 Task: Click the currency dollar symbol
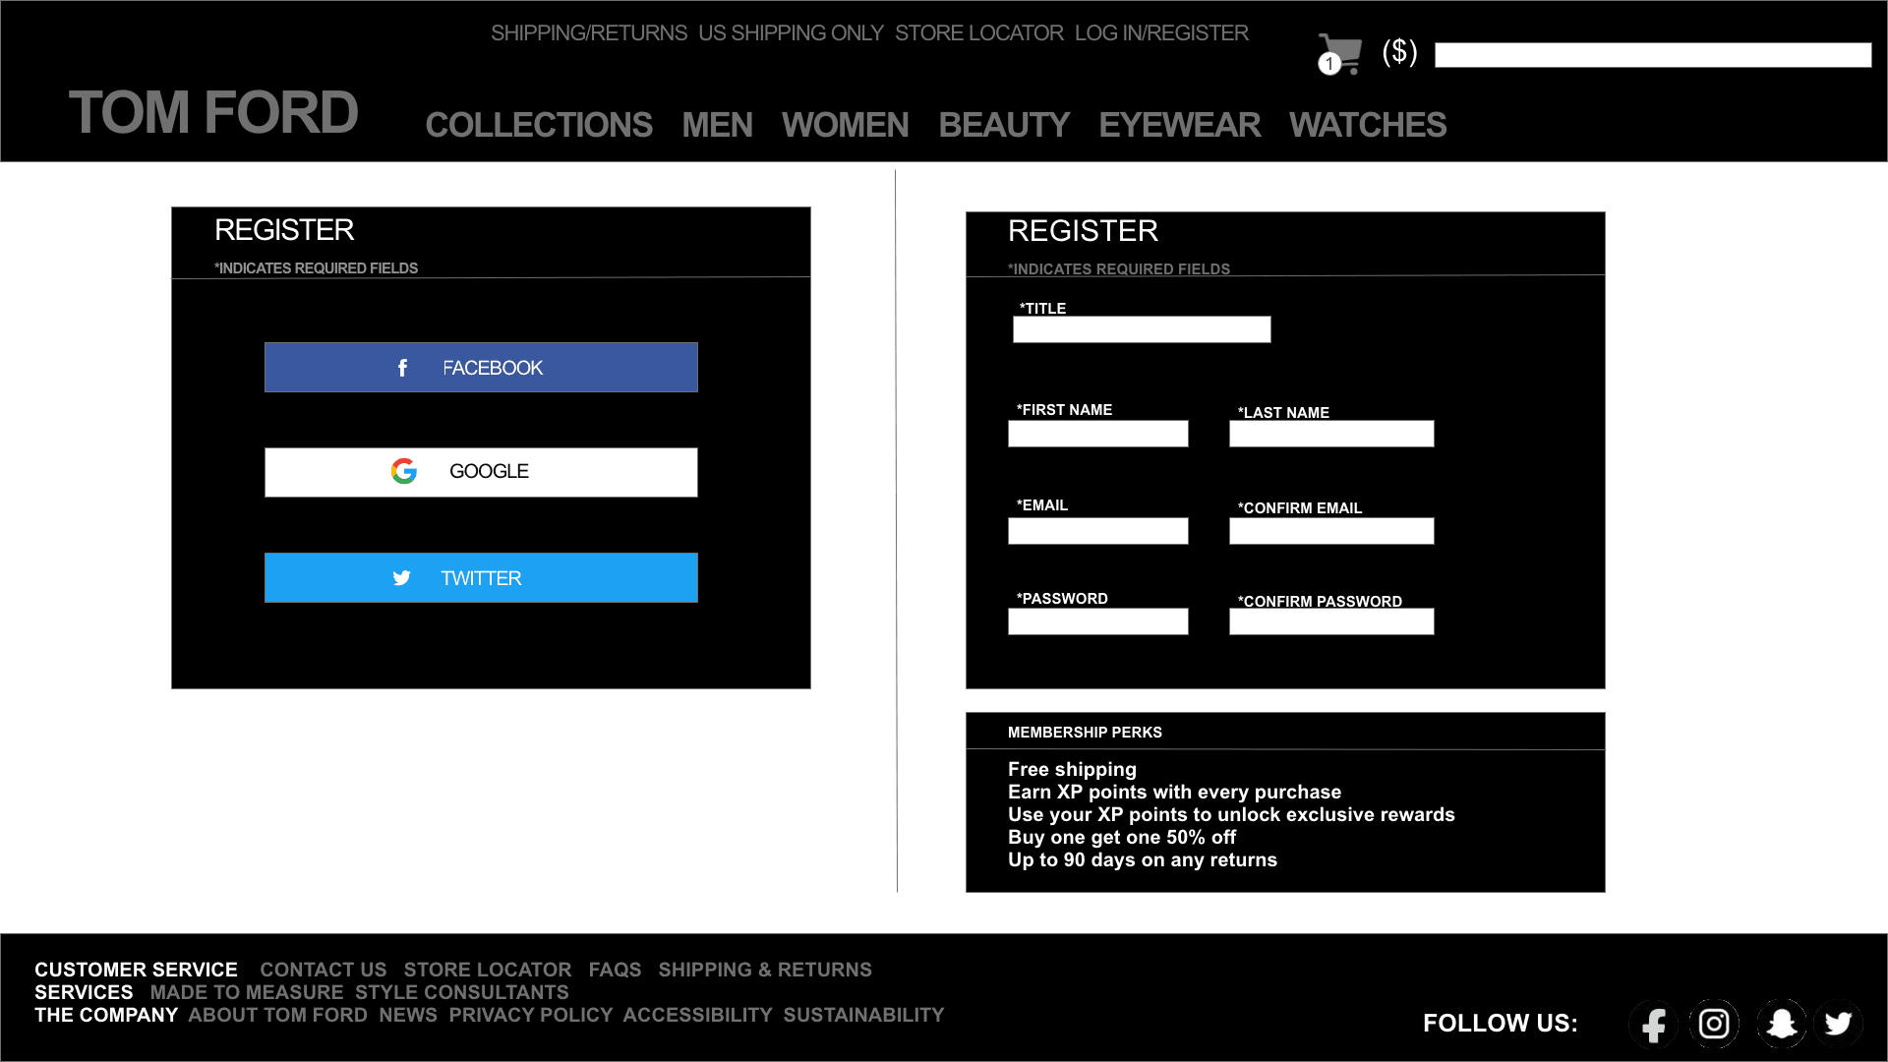[1399, 51]
